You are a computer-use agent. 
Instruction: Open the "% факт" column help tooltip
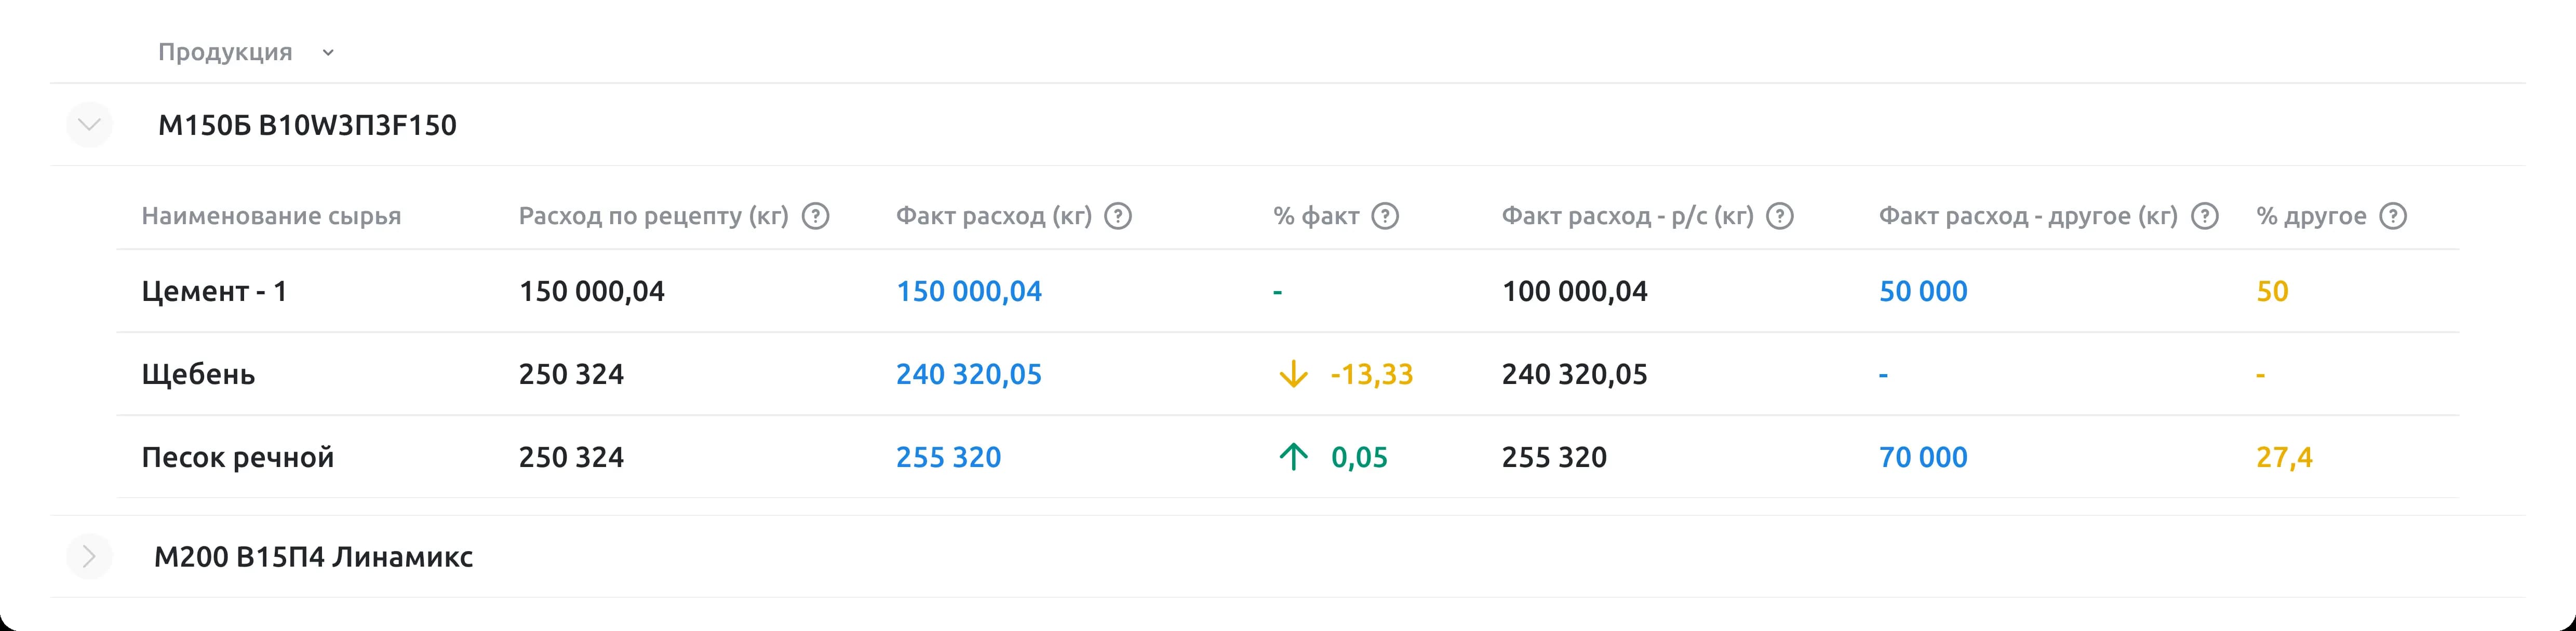click(1385, 215)
